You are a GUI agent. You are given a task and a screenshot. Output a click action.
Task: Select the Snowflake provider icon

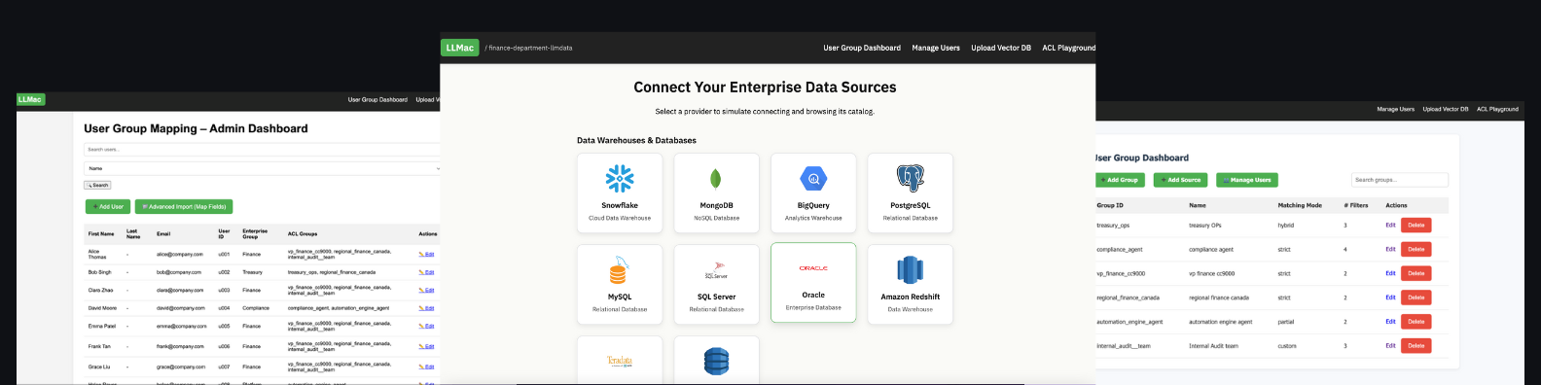tap(620, 179)
